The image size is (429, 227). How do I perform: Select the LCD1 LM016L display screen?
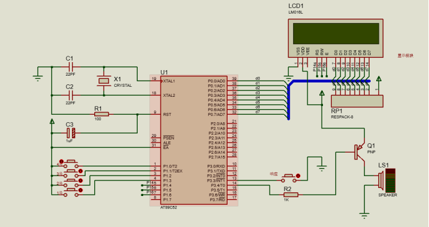point(336,33)
